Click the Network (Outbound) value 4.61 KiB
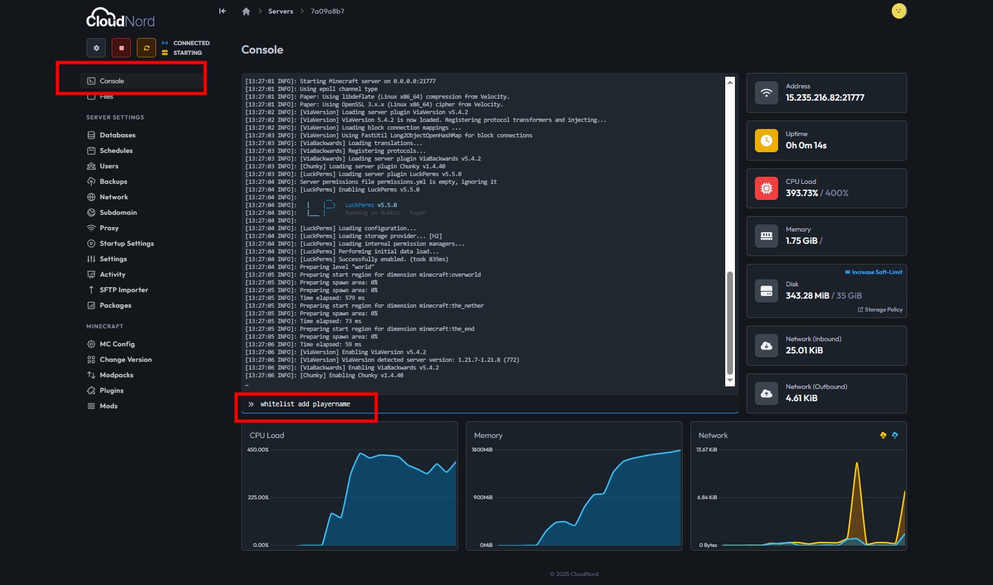The image size is (993, 585). pos(801,399)
